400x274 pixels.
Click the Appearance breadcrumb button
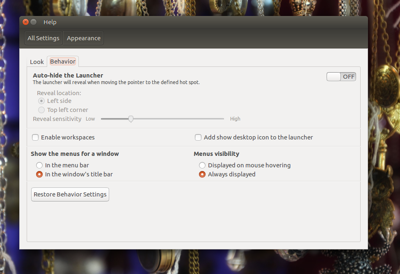[x=83, y=38]
